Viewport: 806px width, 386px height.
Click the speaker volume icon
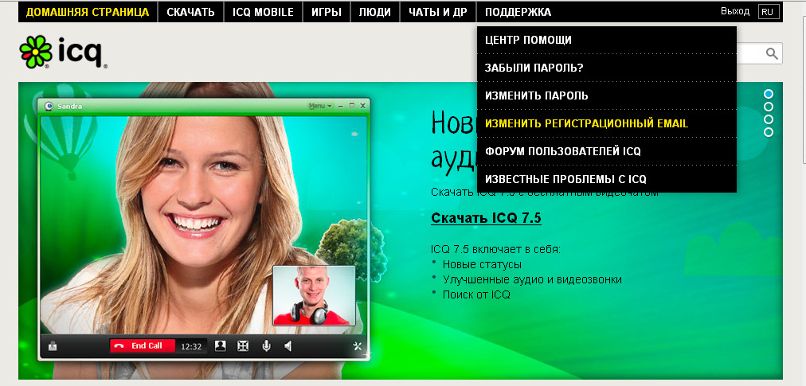coord(288,346)
